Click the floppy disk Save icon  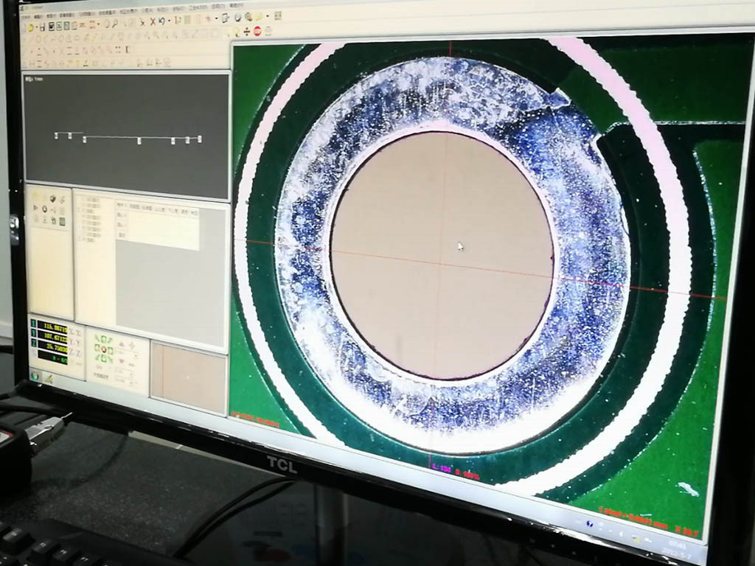[x=42, y=27]
